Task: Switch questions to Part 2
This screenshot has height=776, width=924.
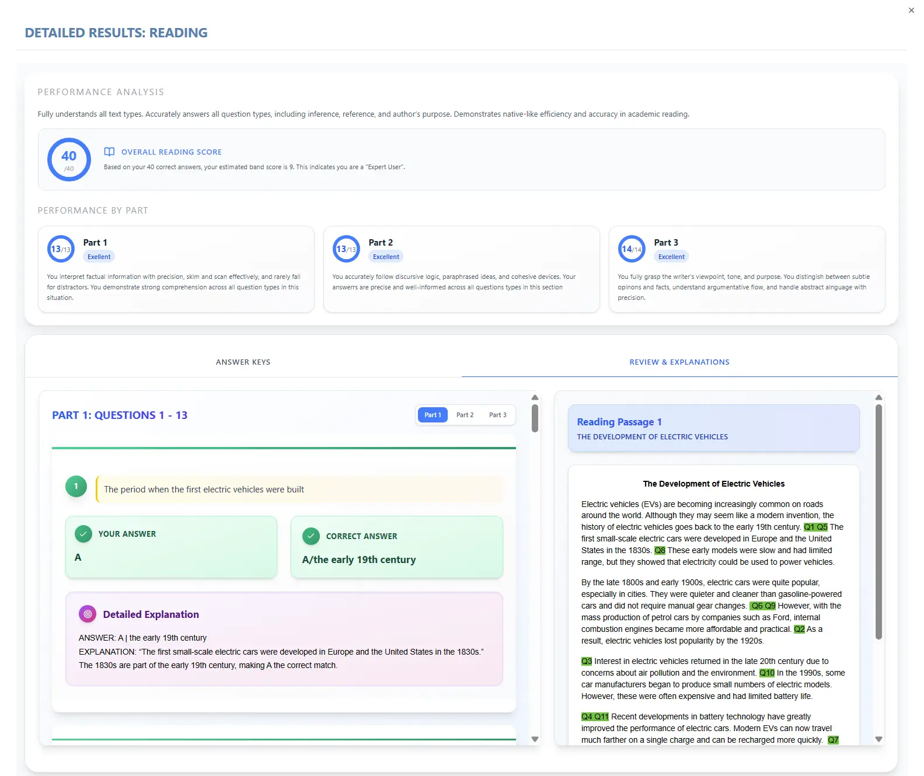Action: (x=465, y=415)
